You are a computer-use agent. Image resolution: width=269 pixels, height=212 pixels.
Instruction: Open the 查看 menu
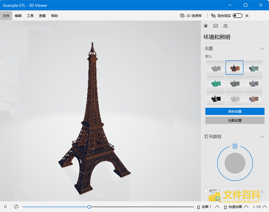point(42,16)
